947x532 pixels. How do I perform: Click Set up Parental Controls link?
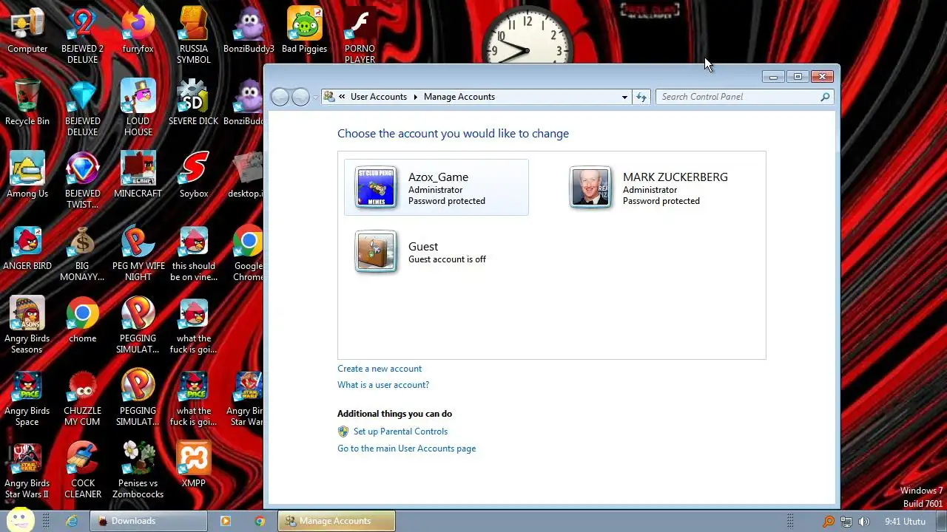click(400, 432)
